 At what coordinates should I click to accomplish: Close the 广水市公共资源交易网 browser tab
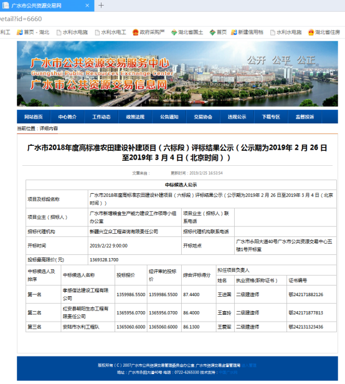point(87,6)
